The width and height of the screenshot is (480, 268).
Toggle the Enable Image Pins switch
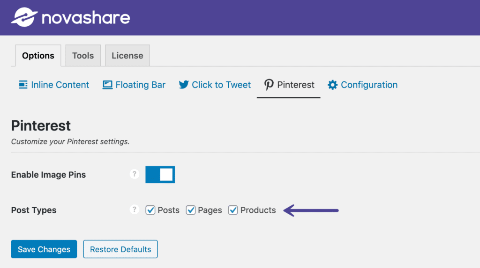[160, 174]
